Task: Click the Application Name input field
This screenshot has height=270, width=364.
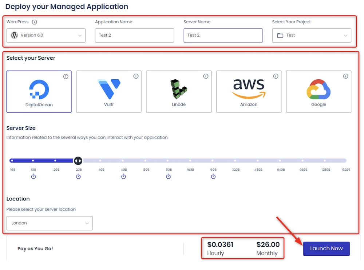Action: point(134,36)
